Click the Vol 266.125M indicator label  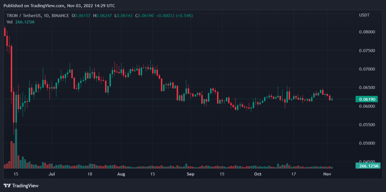pyautogui.click(x=20, y=22)
